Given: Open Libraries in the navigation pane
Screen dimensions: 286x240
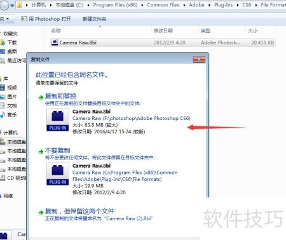Looking at the screenshot, I should pos(6,79).
